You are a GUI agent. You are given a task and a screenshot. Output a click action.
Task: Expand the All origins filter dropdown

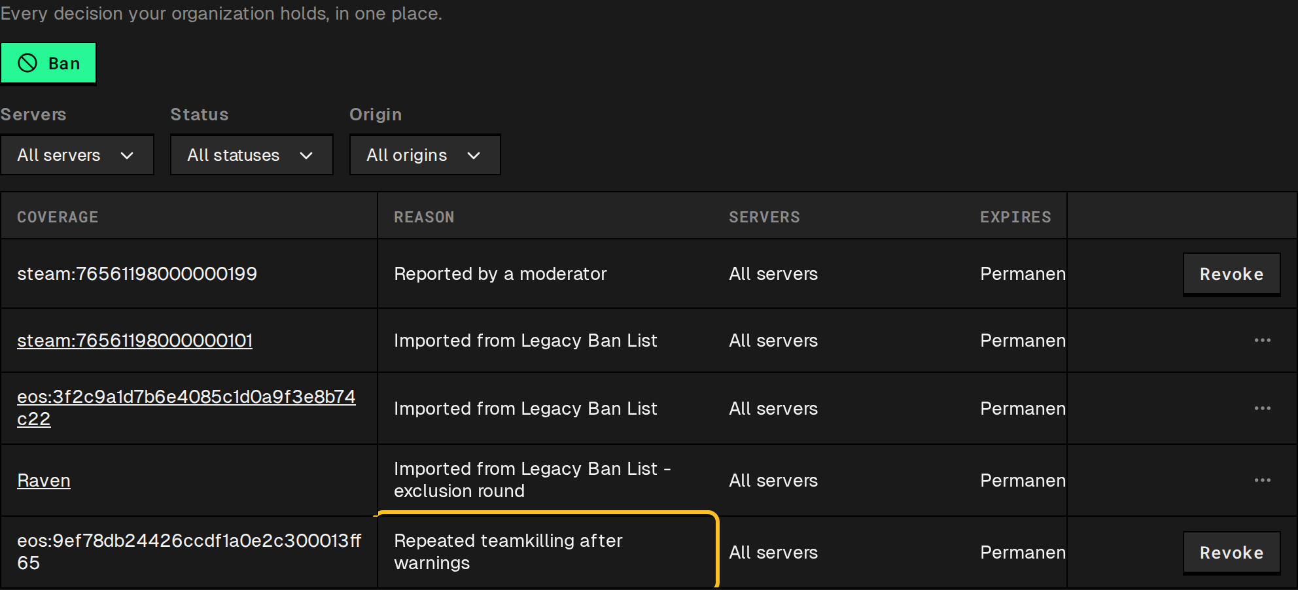[425, 155]
